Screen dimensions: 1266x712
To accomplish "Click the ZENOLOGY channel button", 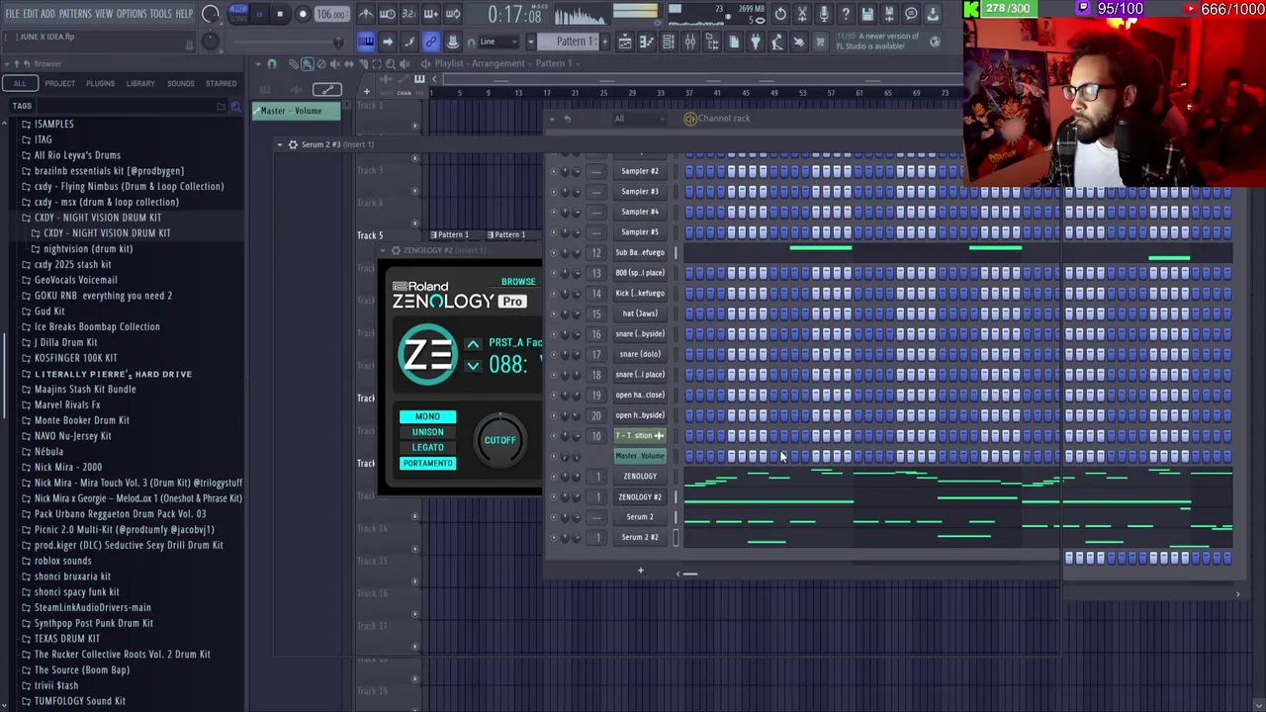I will pos(640,477).
